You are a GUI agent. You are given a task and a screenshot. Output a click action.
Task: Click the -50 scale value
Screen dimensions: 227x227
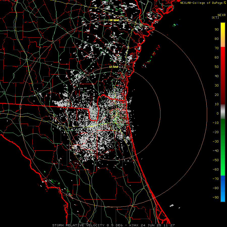click(x=216, y=160)
